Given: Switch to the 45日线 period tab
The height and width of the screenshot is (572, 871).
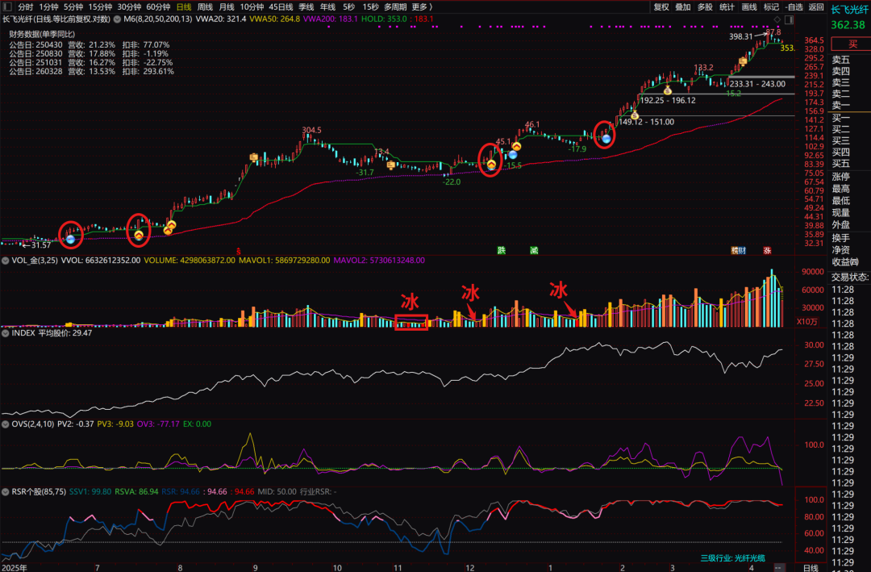Looking at the screenshot, I should 281,6.
